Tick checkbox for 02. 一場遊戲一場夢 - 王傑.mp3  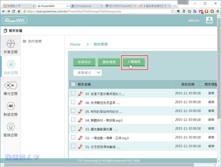click(73, 138)
